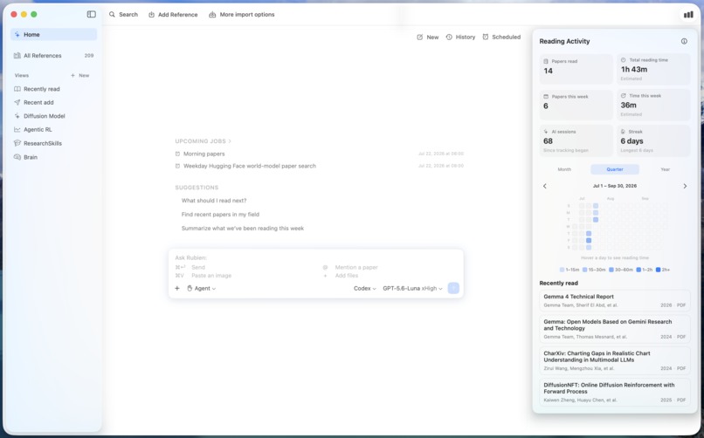Switch activity view to Year tab
704x438 pixels.
click(665, 169)
